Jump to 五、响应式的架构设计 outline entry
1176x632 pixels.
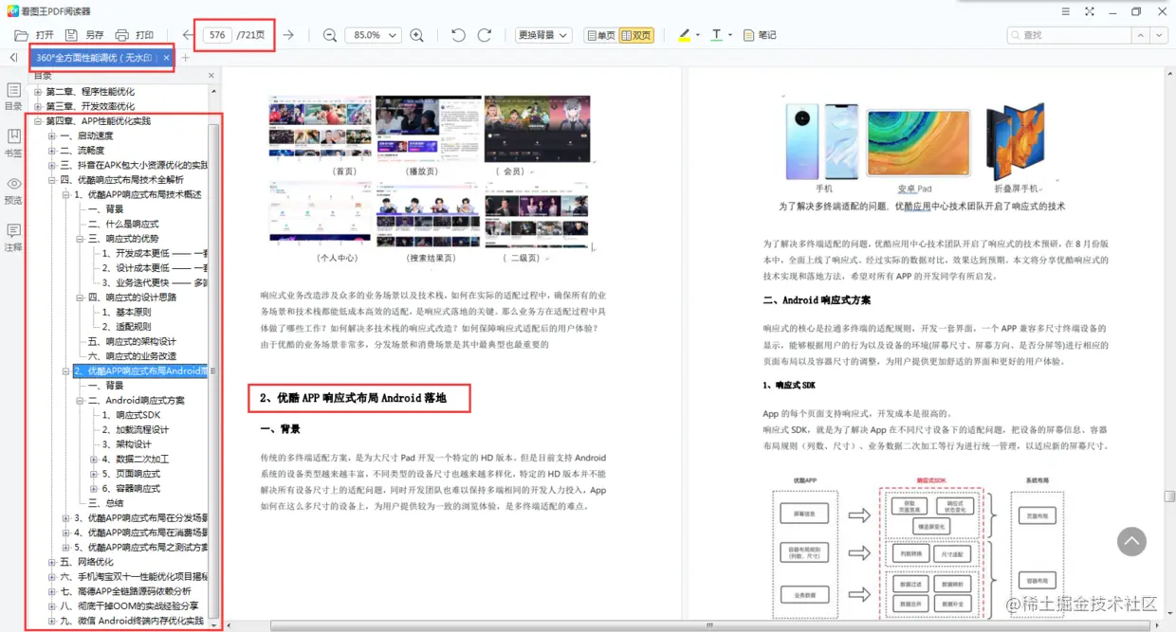[132, 341]
